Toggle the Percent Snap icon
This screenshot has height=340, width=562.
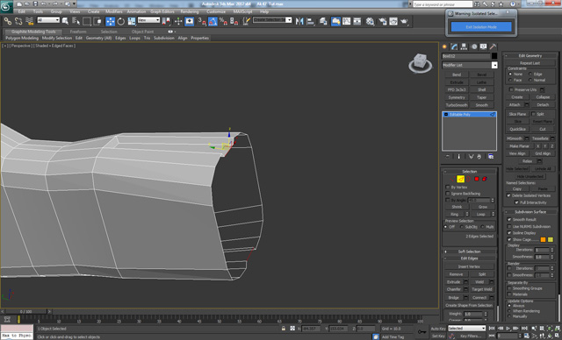(x=223, y=21)
